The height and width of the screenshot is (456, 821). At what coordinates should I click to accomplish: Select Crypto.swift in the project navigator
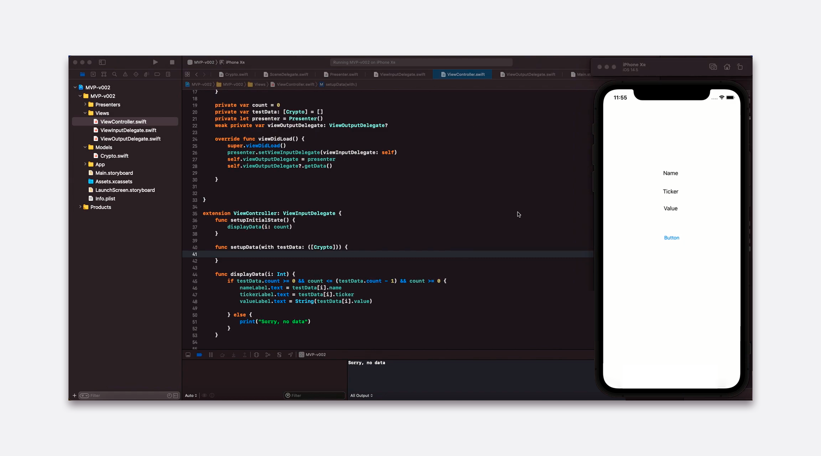pyautogui.click(x=114, y=156)
